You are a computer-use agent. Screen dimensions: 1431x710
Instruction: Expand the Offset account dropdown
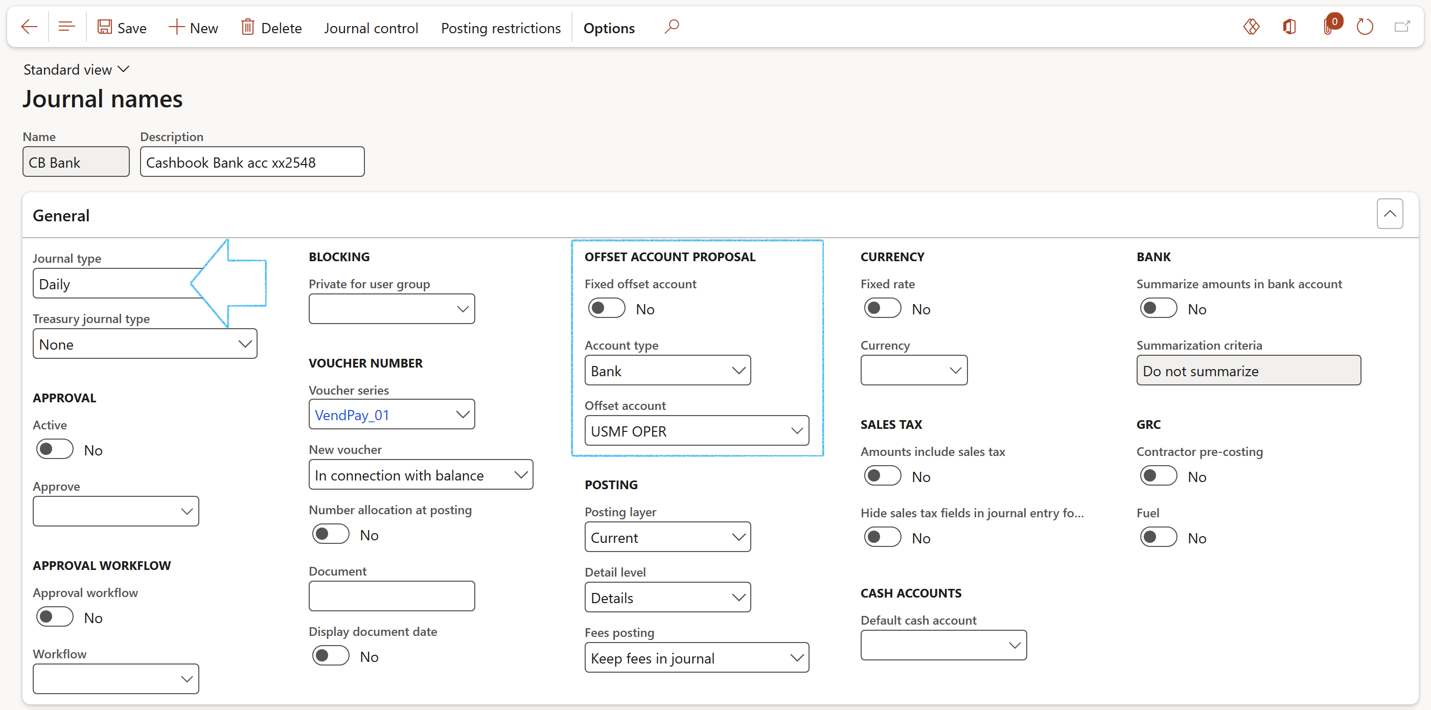click(x=797, y=431)
